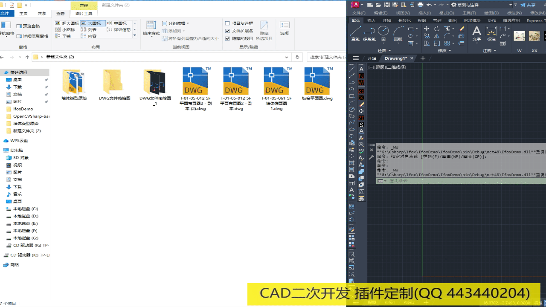Click the Fillet tool icon
Image resolution: width=546 pixels, height=307 pixels.
[447, 36]
